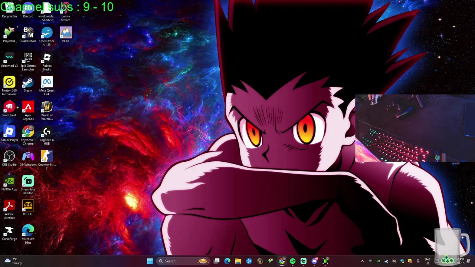Select the Recycle Bin desktop icon
Screen dimensions: 475x267
(9, 10)
